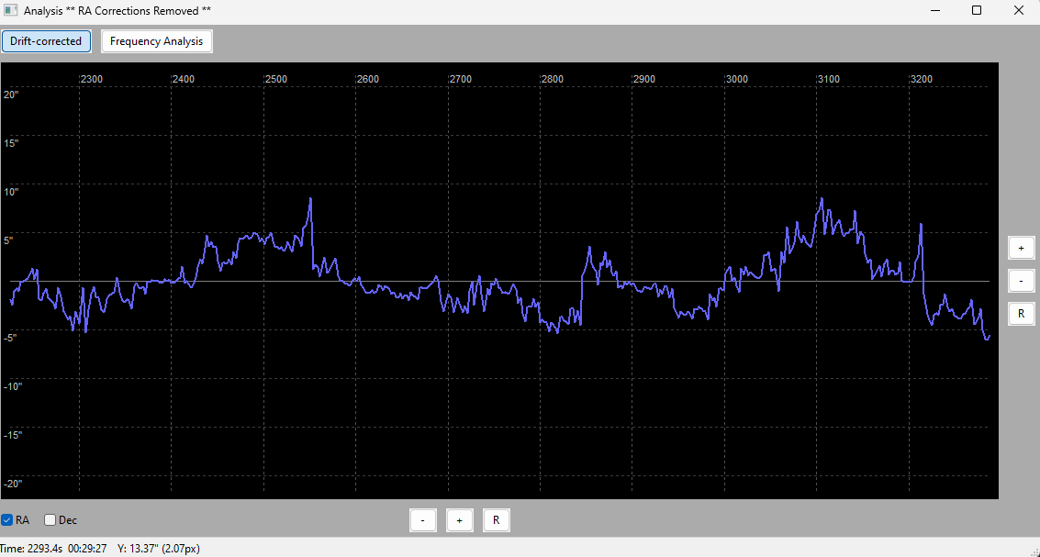Minimize the Analysis window
The image size is (1040, 557).
click(x=935, y=11)
